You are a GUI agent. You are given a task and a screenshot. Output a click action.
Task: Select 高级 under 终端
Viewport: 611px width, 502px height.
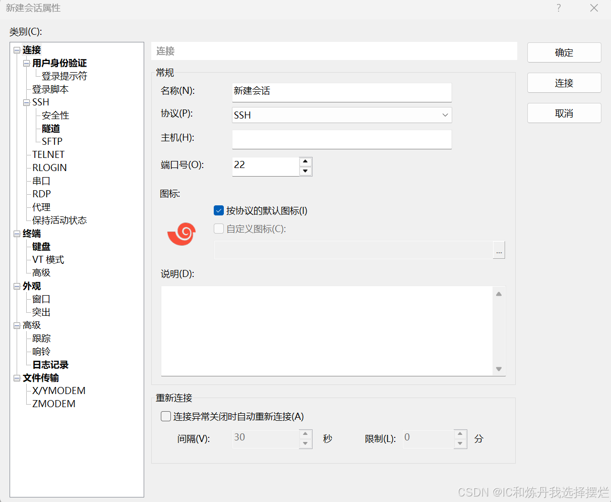click(x=41, y=273)
